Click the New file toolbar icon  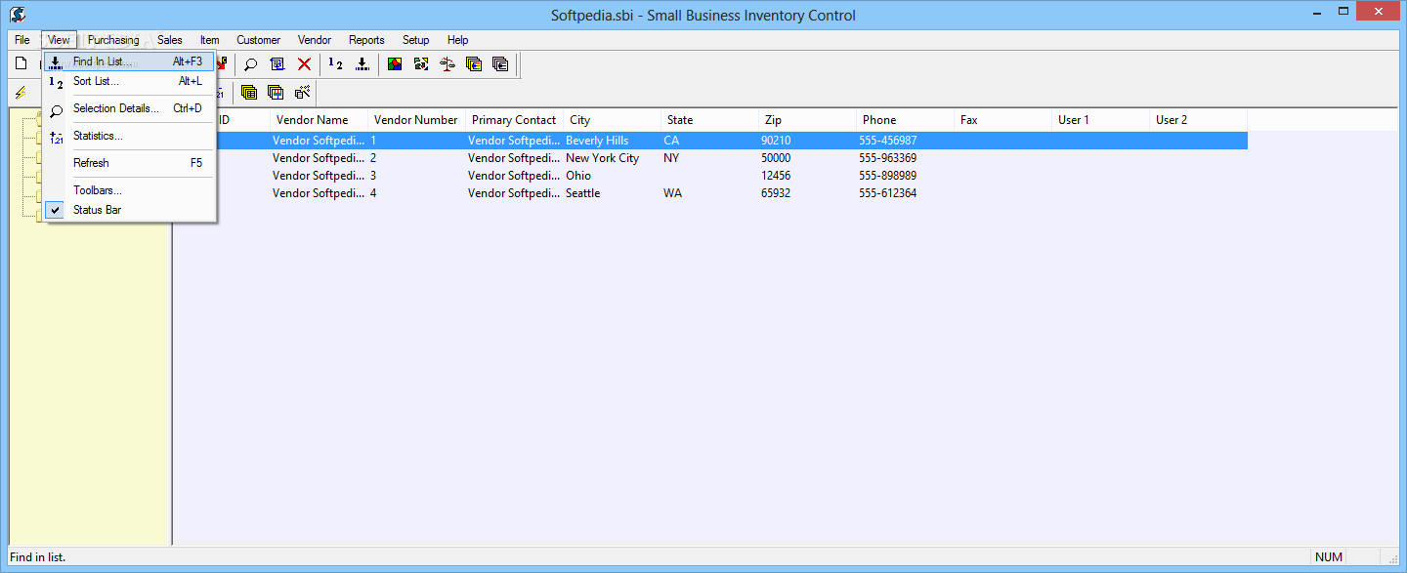tap(21, 63)
